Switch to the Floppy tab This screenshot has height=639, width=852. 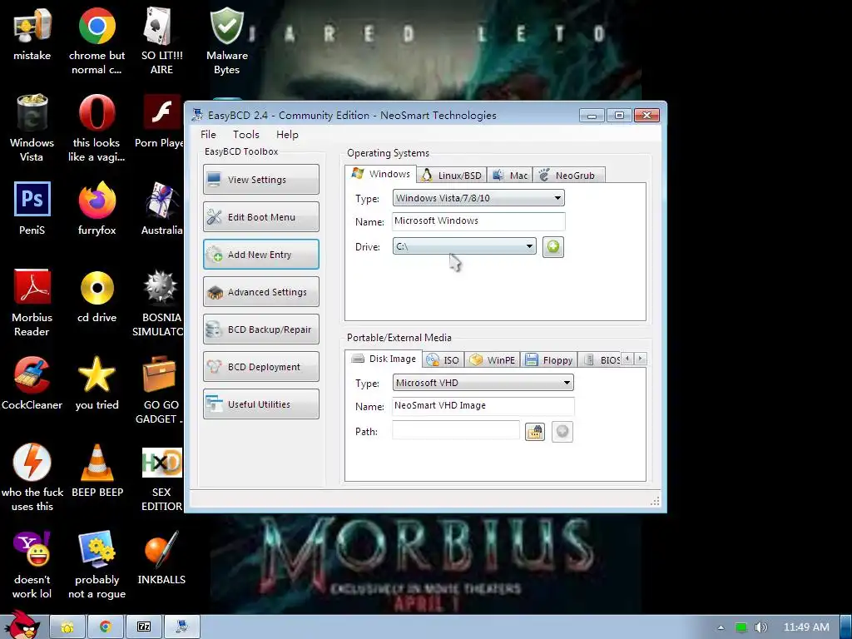point(549,359)
